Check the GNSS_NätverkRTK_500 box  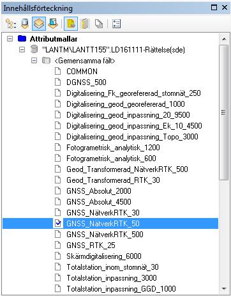pyautogui.click(x=58, y=234)
